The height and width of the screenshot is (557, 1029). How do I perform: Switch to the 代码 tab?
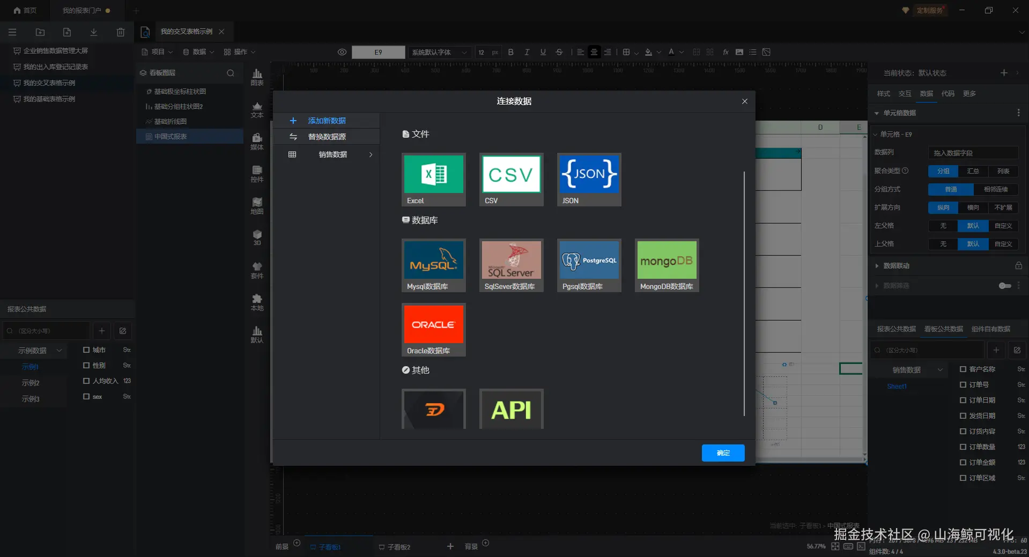pyautogui.click(x=947, y=94)
